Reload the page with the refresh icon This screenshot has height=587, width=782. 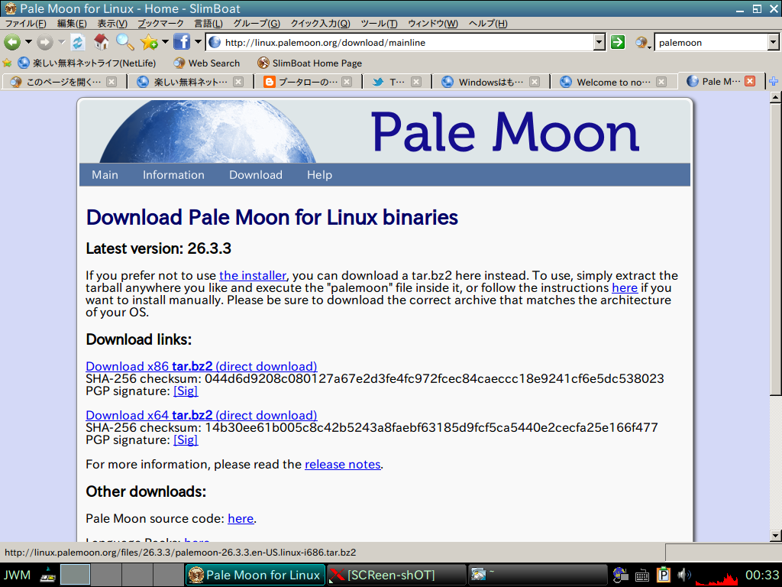pyautogui.click(x=78, y=43)
